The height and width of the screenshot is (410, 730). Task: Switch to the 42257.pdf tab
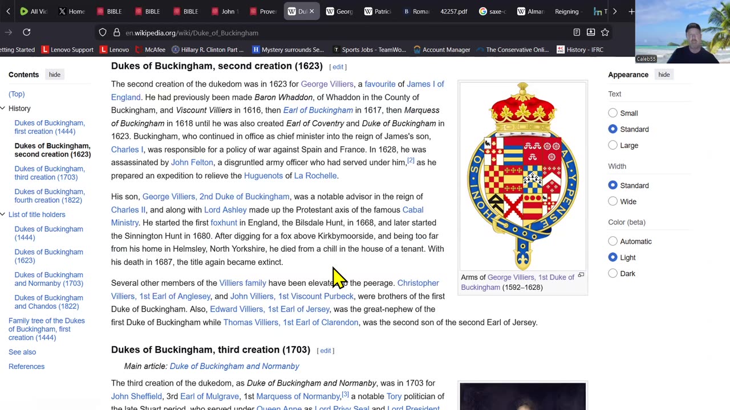pos(454,11)
